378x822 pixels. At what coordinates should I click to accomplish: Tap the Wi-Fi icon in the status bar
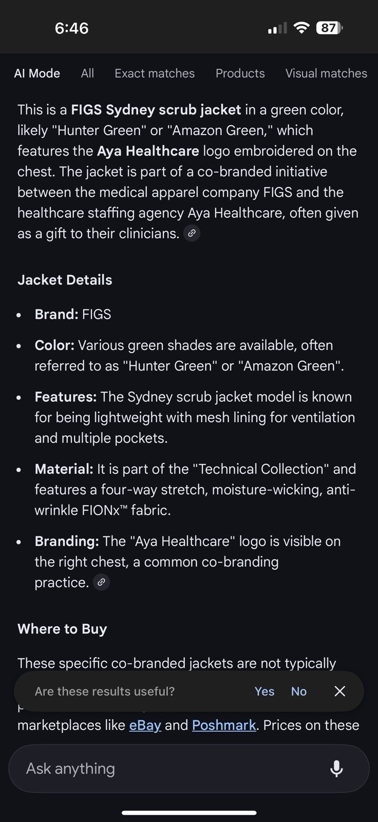[x=301, y=28]
